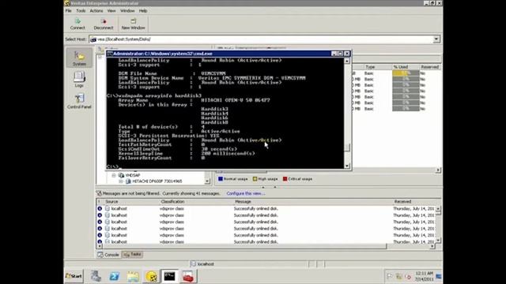Viewport: 506px width, 284px height.
Task: Click the yellow High usage swatch
Action: point(255,179)
